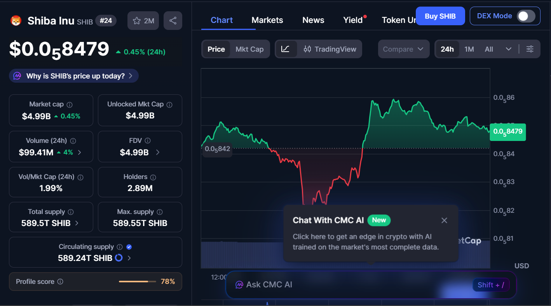Click the verified badge next to Circulating supply
The width and height of the screenshot is (551, 306).
pyautogui.click(x=129, y=246)
